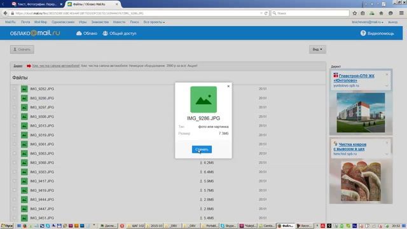The image size is (407, 229).
Task: Open Общий доступ in the blue header
Action: [120, 34]
